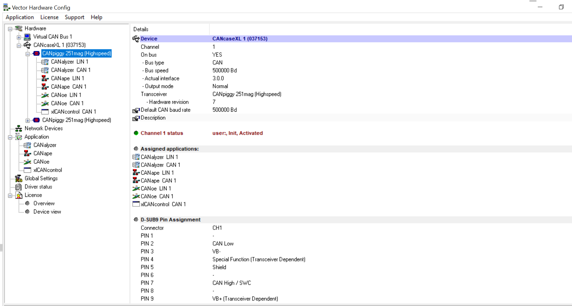Click the License certificate icon in tree
The image size is (572, 306).
[x=19, y=195]
